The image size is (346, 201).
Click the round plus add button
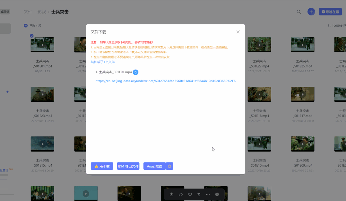tap(311, 12)
